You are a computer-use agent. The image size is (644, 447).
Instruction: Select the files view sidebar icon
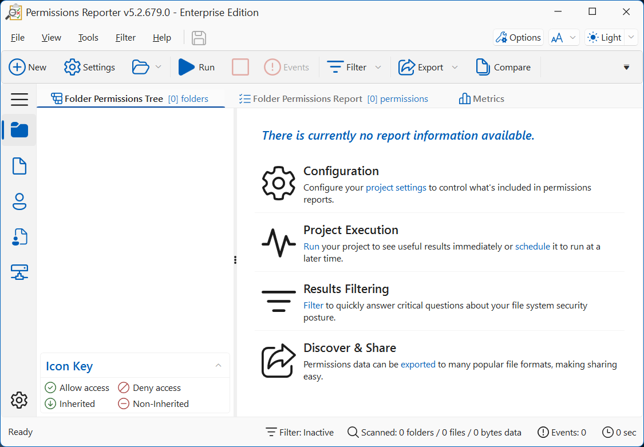pos(19,166)
